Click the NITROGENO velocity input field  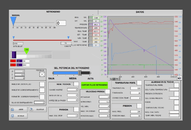(x=104, y=102)
